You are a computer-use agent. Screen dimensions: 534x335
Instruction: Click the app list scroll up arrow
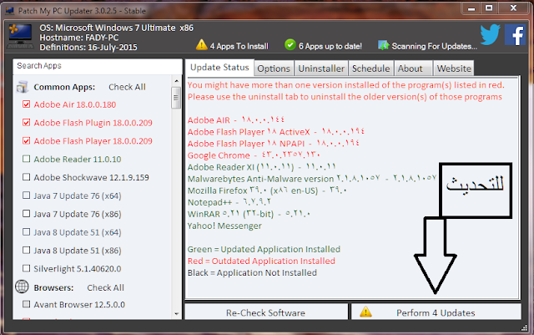pyautogui.click(x=176, y=81)
